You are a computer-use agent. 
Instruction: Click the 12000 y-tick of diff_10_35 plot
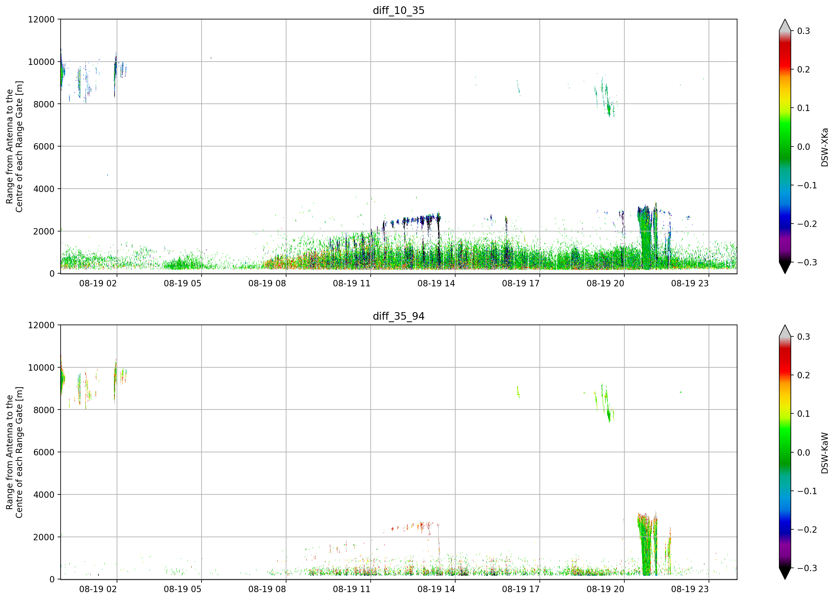point(41,19)
